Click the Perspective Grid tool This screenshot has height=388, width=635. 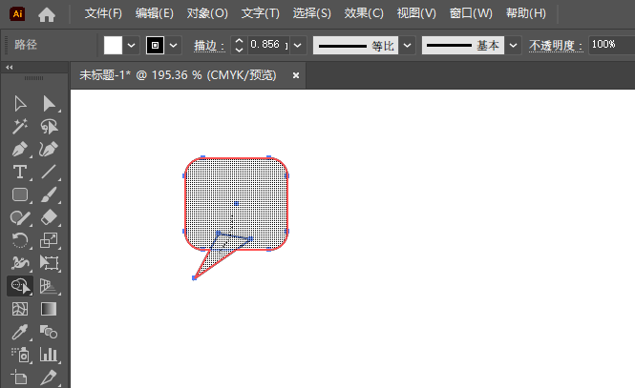click(49, 286)
